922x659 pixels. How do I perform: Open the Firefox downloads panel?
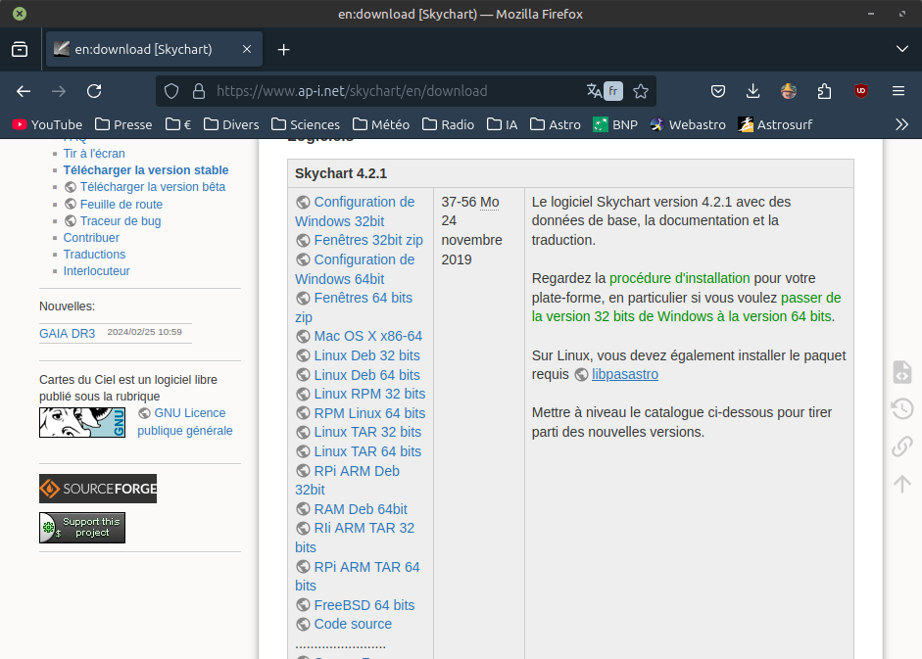click(x=752, y=91)
